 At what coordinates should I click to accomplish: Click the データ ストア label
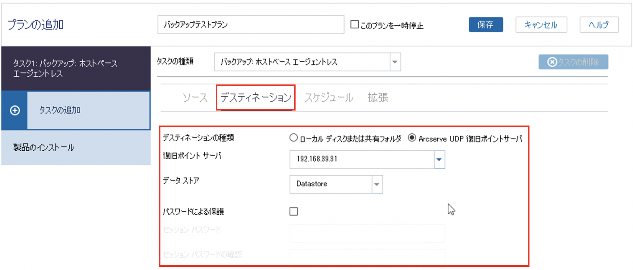click(x=181, y=181)
